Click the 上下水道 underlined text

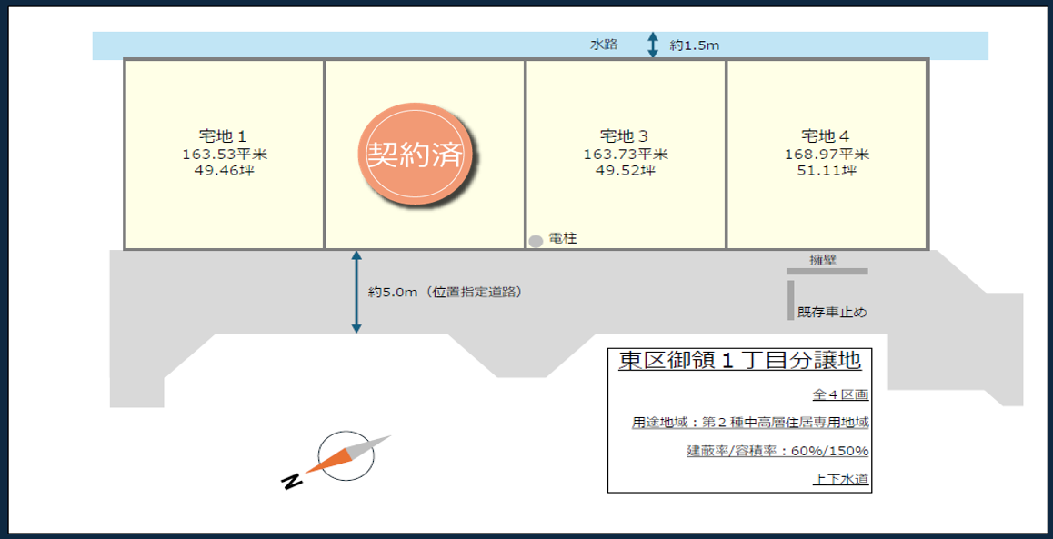coord(840,479)
